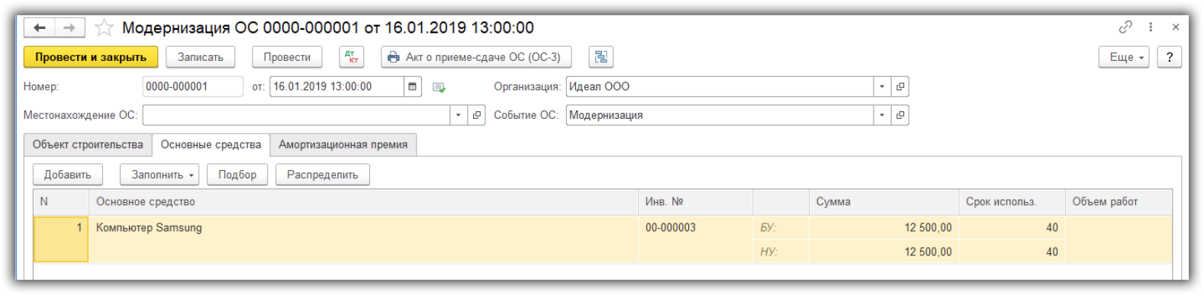Expand the Организация dropdown list
Viewport: 1204px width, 295px height.
pyautogui.click(x=882, y=87)
